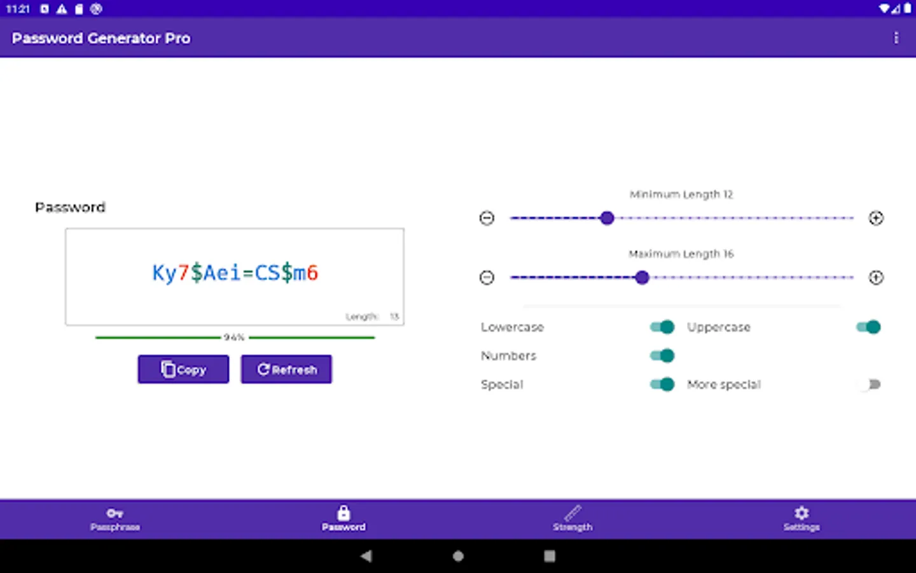Click the Minimum Length 12 label
Screen dimensions: 916x573
click(x=681, y=195)
